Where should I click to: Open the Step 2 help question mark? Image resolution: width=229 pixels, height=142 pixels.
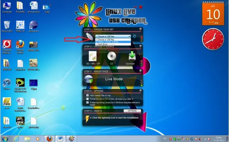[x=140, y=46]
